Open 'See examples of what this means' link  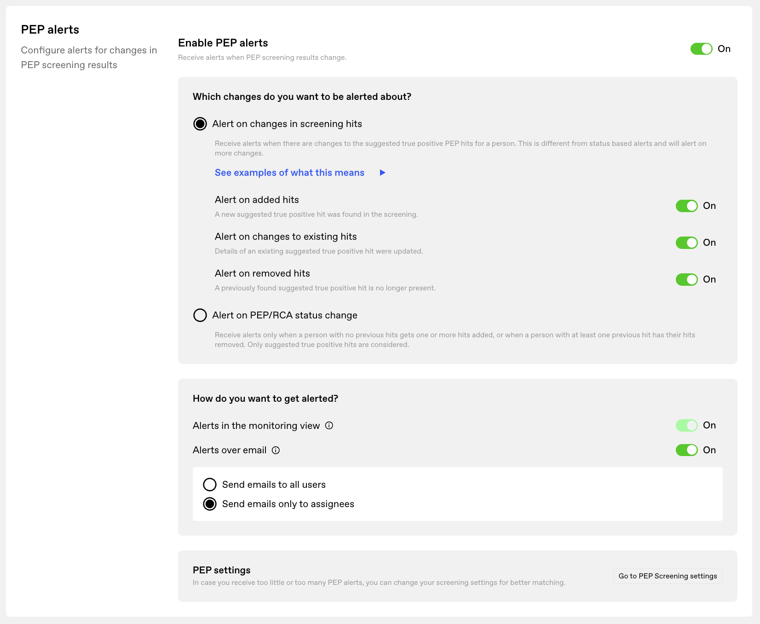289,173
